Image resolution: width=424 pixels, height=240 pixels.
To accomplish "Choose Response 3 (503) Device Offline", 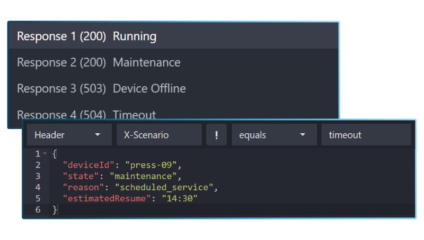I will click(x=173, y=88).
